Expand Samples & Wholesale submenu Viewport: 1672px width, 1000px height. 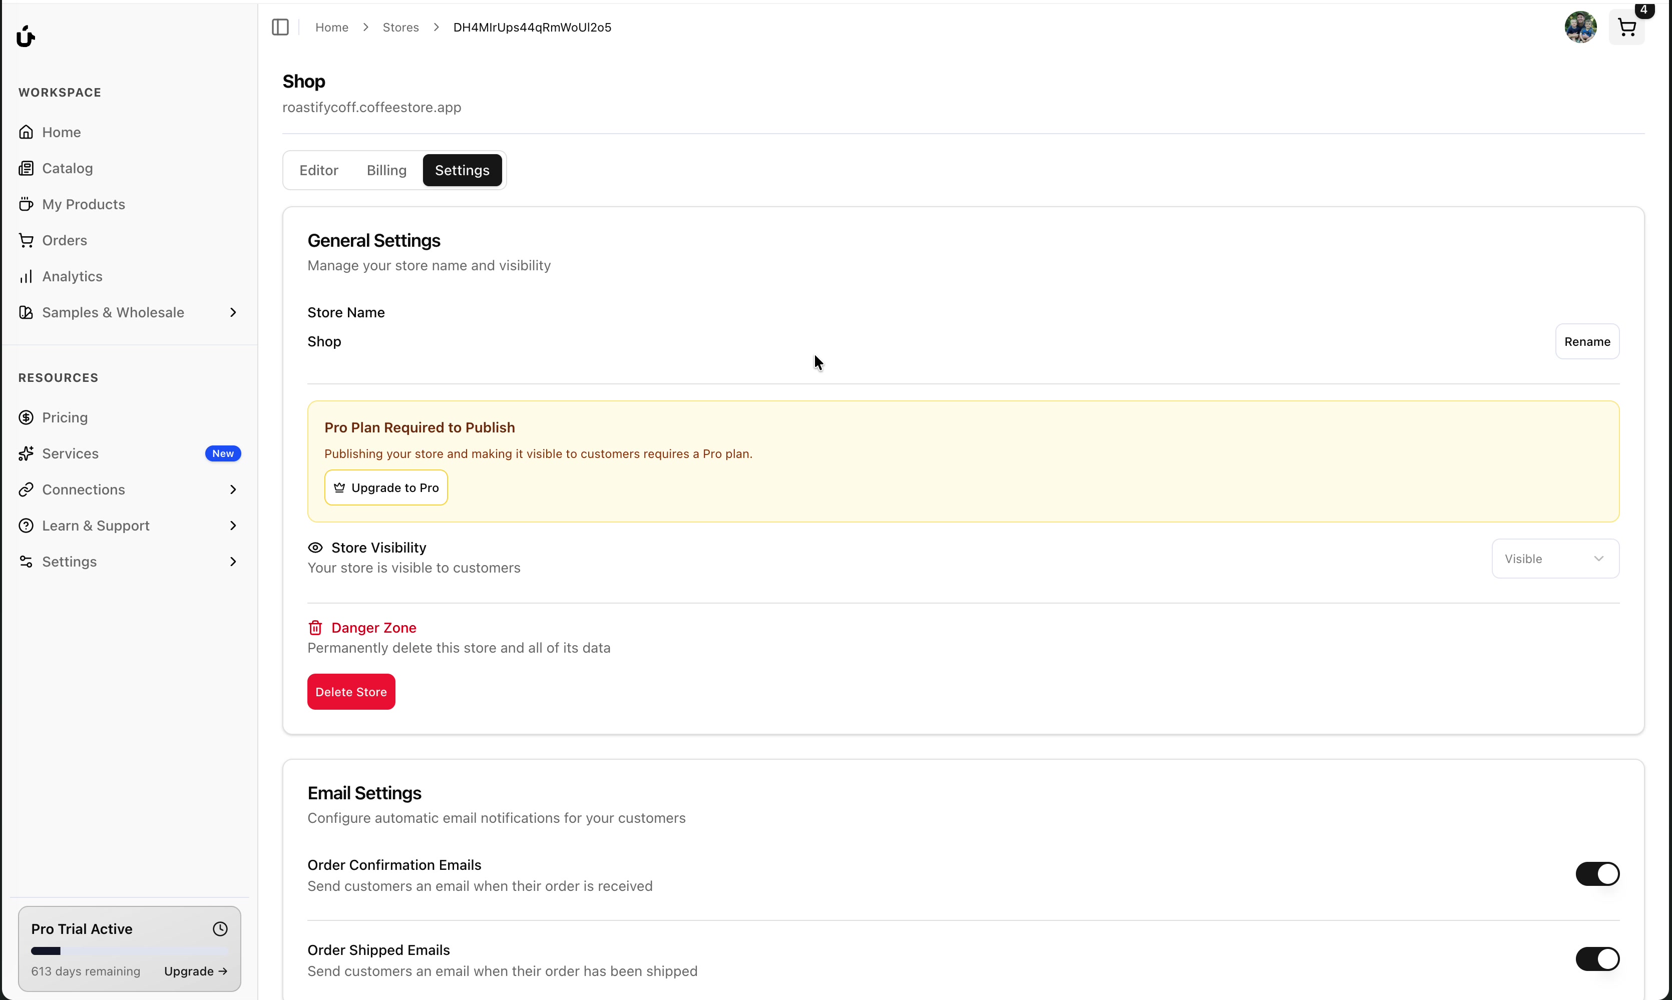click(233, 313)
